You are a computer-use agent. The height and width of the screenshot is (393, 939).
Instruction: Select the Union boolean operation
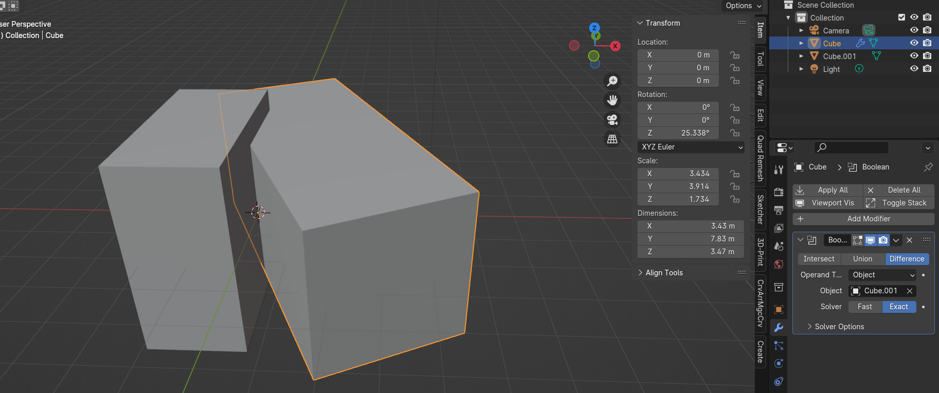(x=863, y=259)
